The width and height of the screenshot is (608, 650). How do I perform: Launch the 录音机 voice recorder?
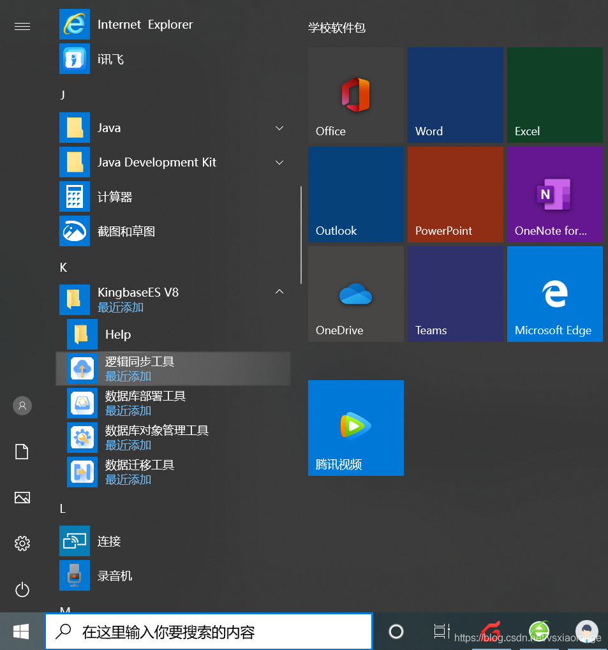174,575
